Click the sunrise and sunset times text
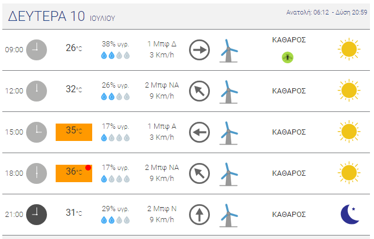The width and height of the screenshot is (374, 239). 327,12
